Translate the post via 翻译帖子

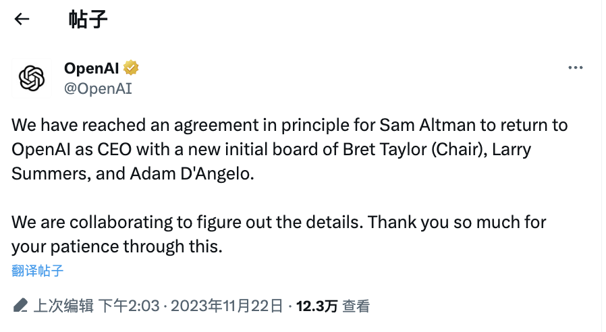pos(38,271)
